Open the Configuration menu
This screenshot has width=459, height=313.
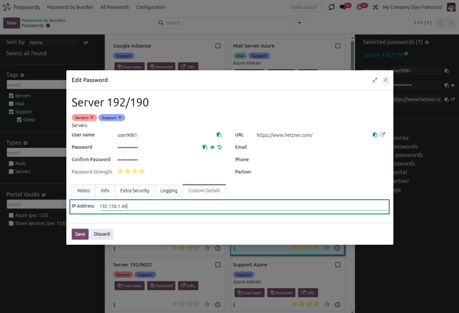pos(151,7)
